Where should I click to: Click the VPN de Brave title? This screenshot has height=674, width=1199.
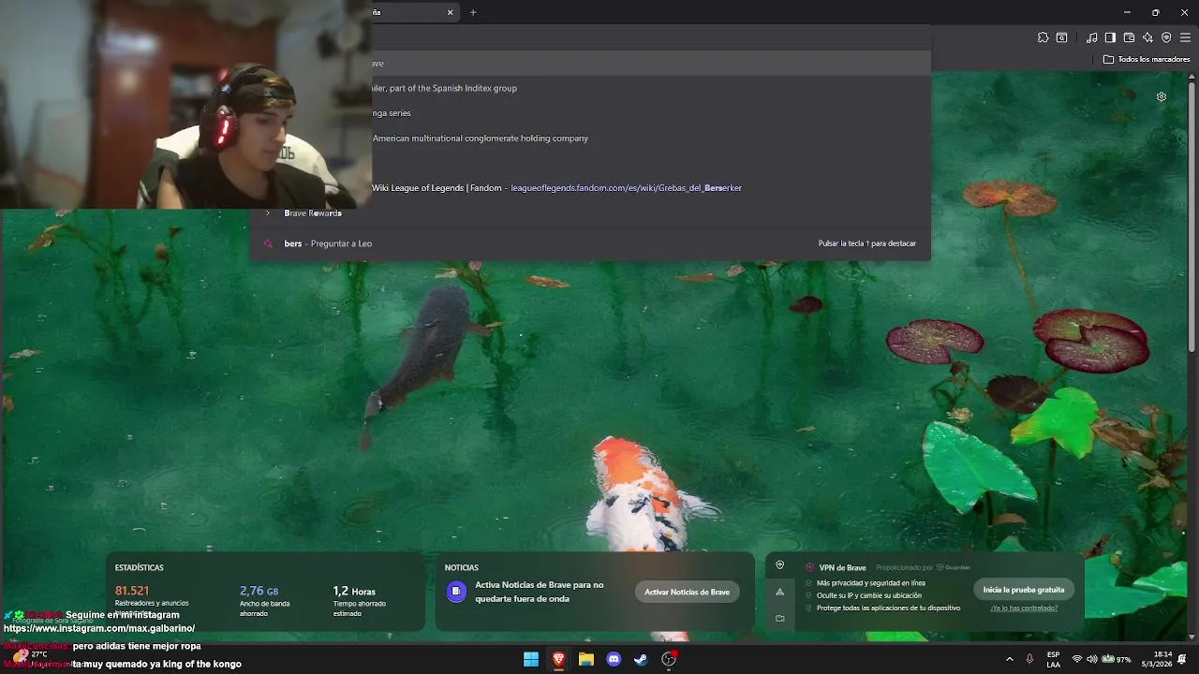842,567
